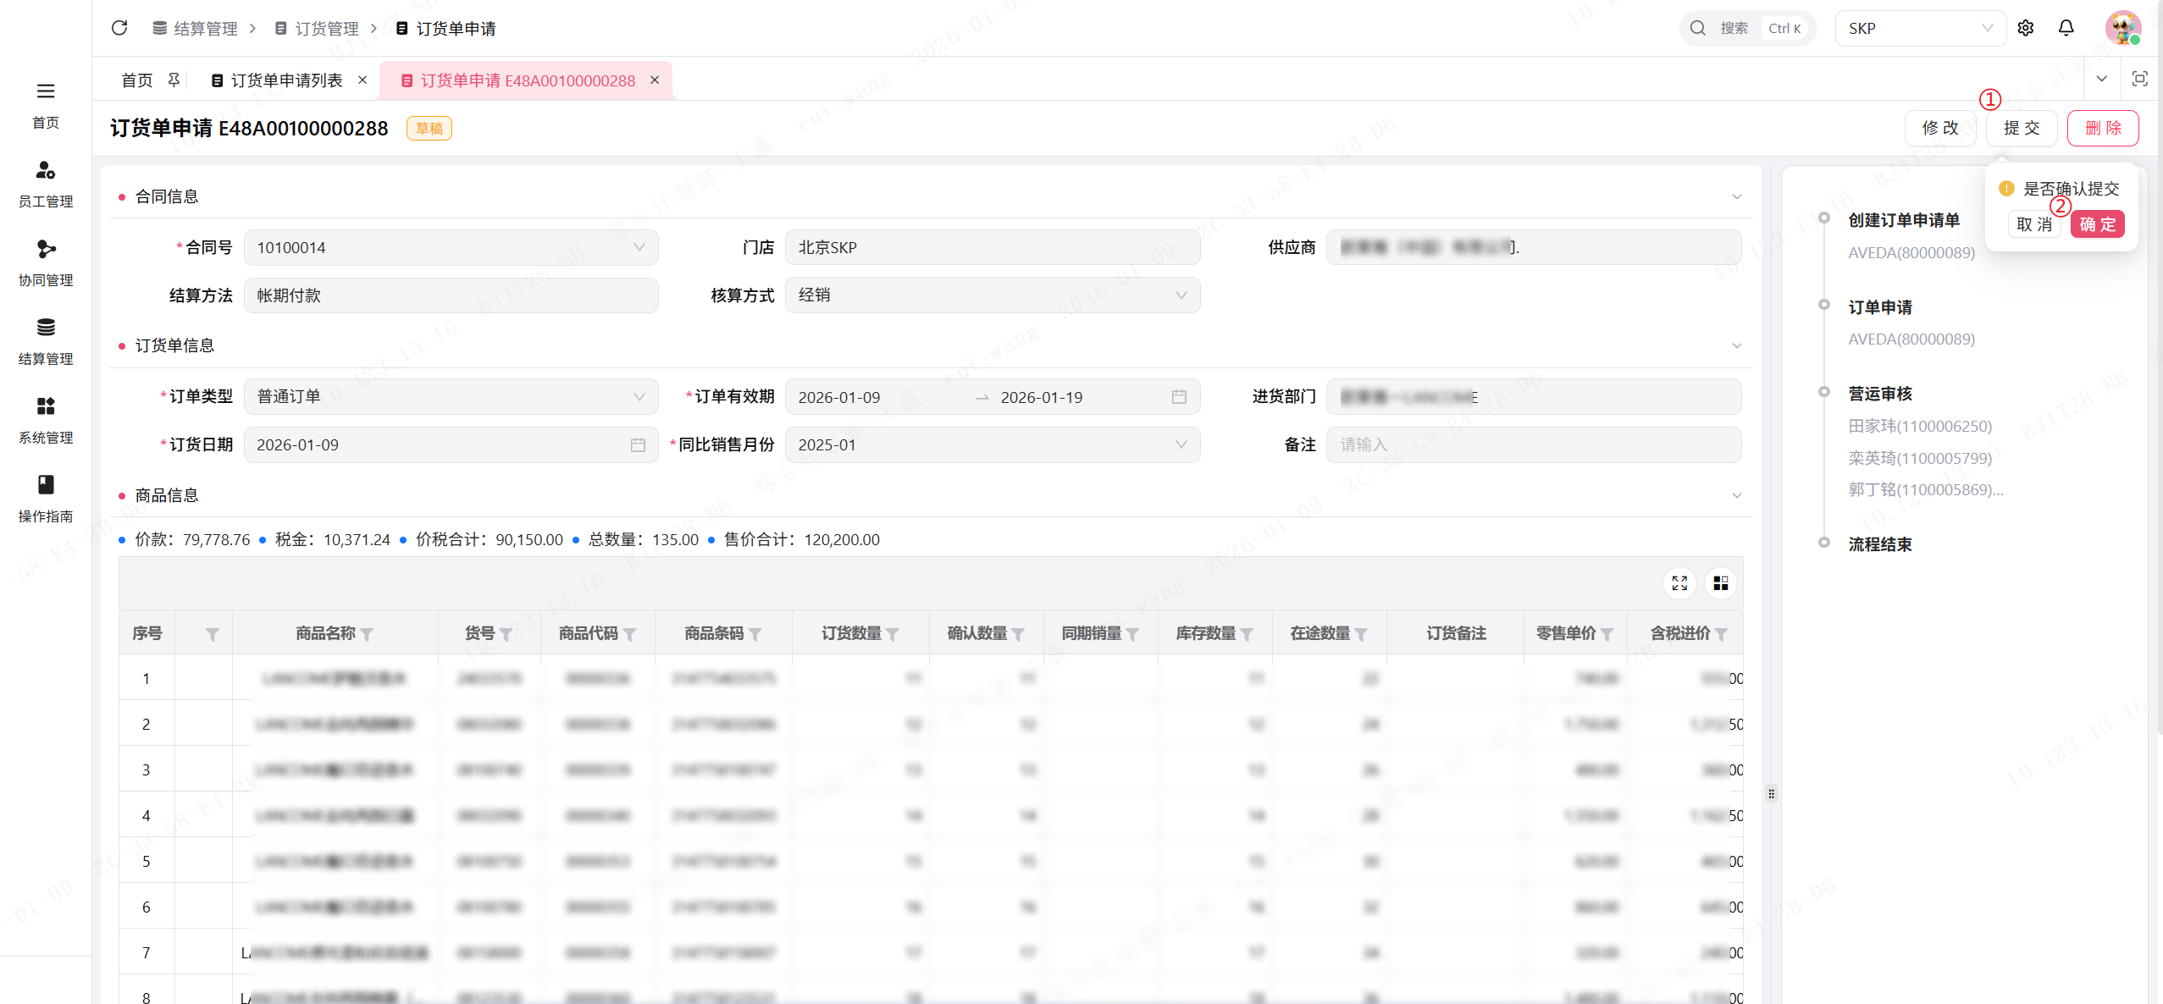
Task: Click the fullscreen table expand icon
Action: tap(1679, 583)
